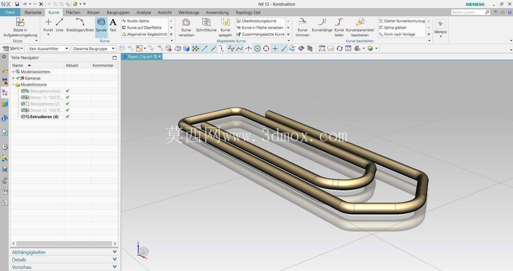Open the Kein Auswahlfilter dropdown

(x=49, y=48)
